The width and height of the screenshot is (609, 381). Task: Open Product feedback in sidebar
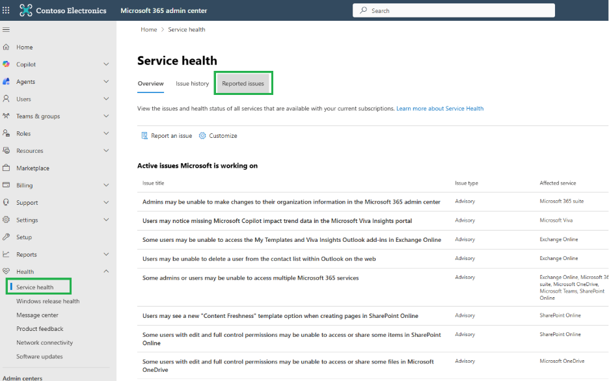coord(40,328)
